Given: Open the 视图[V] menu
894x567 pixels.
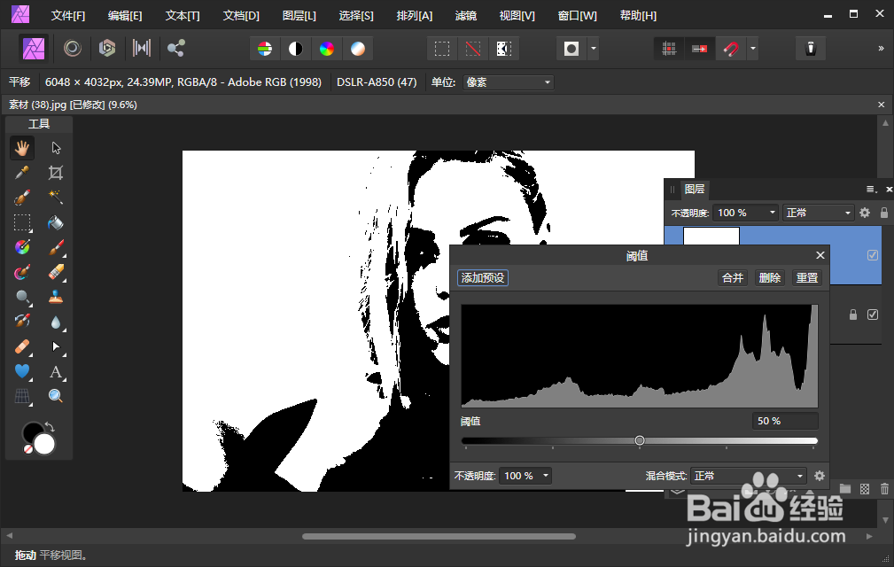Looking at the screenshot, I should (517, 16).
